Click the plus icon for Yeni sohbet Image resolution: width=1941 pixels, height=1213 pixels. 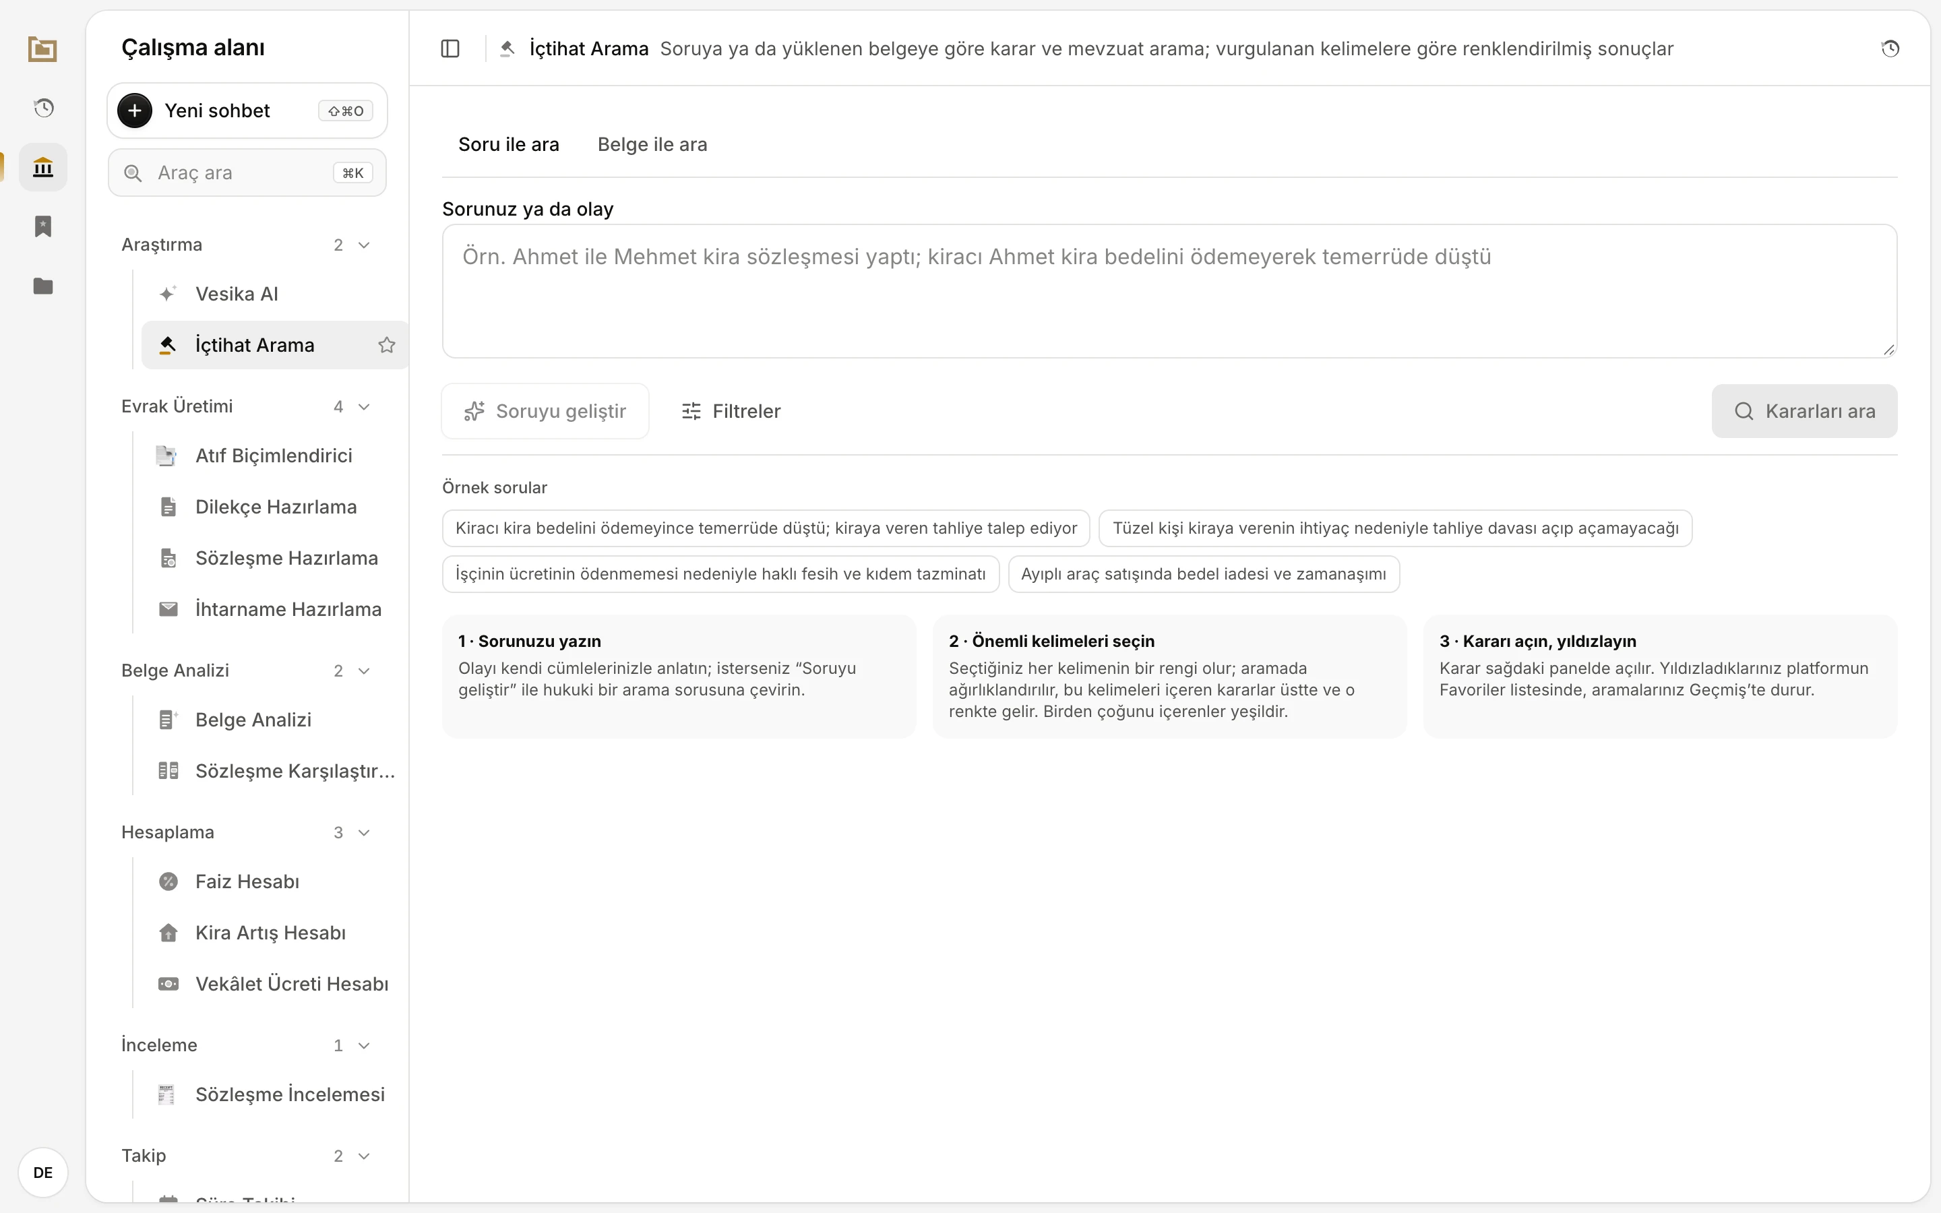[x=135, y=111]
